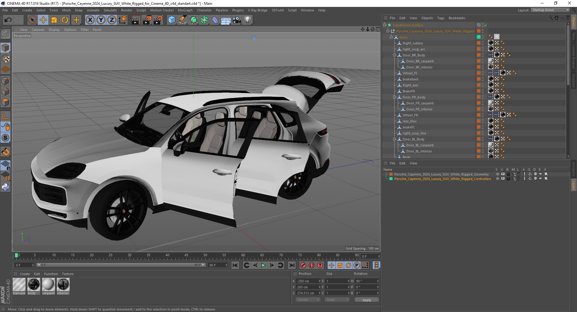Viewport: 577px width, 312px height.
Task: Collapse the move object hierarchy
Action: tap(391, 37)
